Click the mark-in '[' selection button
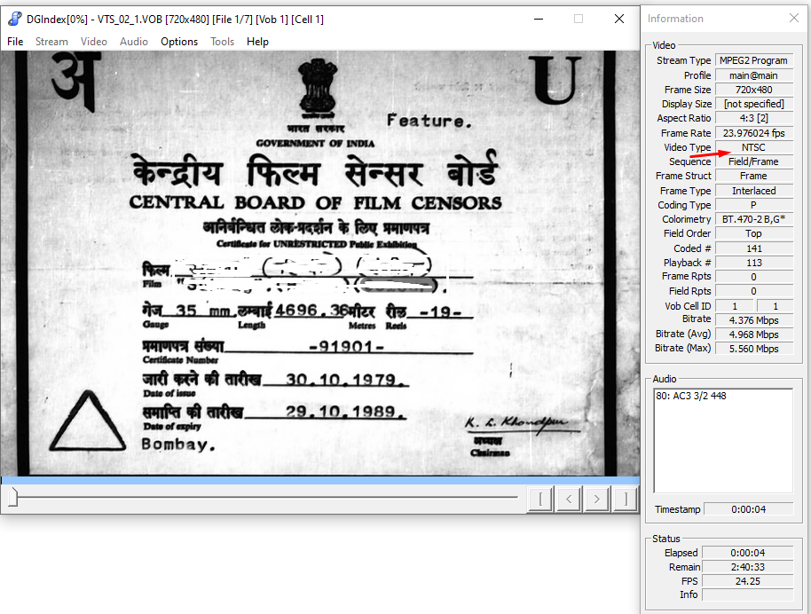This screenshot has height=614, width=811. [540, 500]
